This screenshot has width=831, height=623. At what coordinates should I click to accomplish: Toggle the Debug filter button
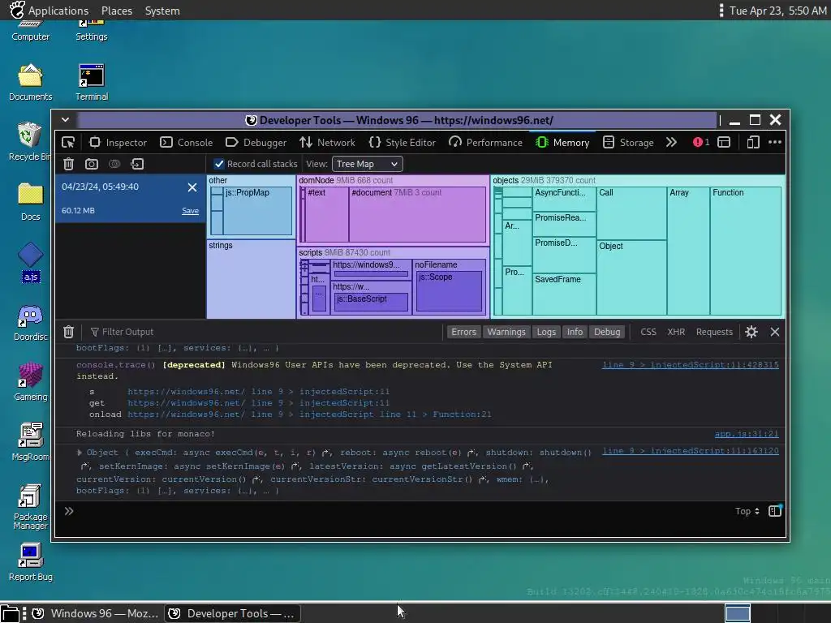pos(607,332)
